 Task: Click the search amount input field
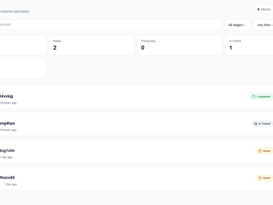(x=111, y=25)
